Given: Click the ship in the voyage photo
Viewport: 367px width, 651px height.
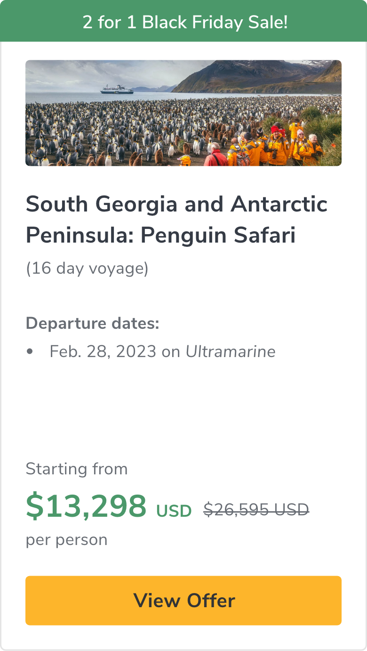Looking at the screenshot, I should coord(117,89).
